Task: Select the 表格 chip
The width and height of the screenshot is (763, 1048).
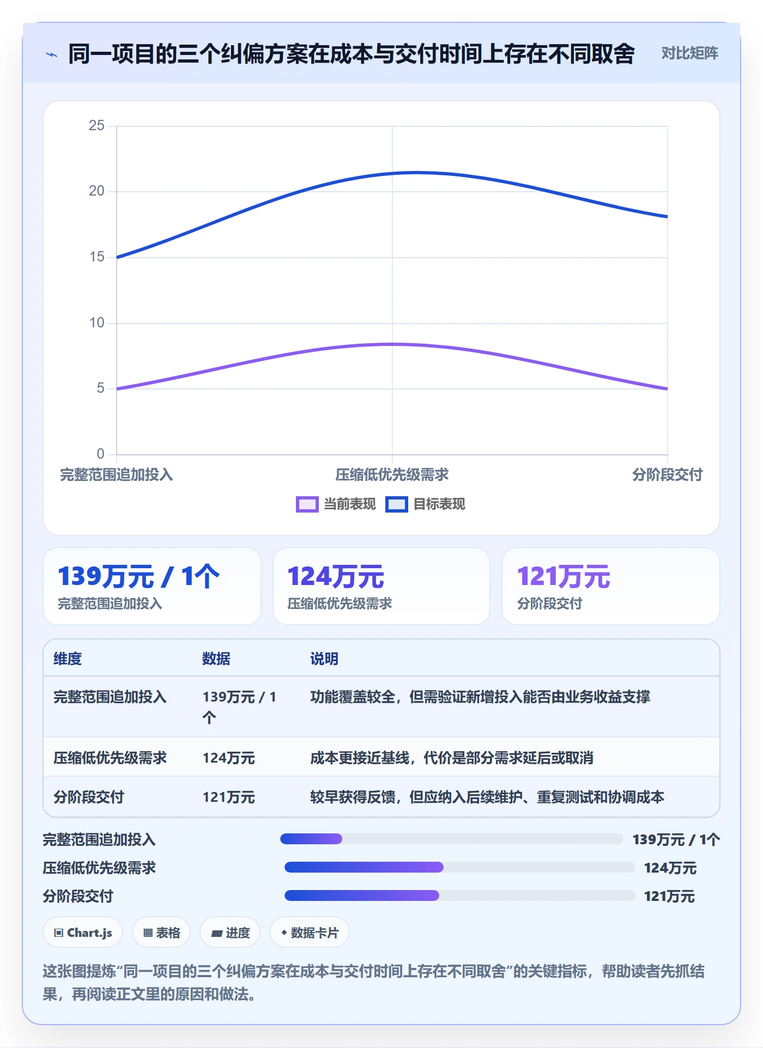Action: click(161, 933)
